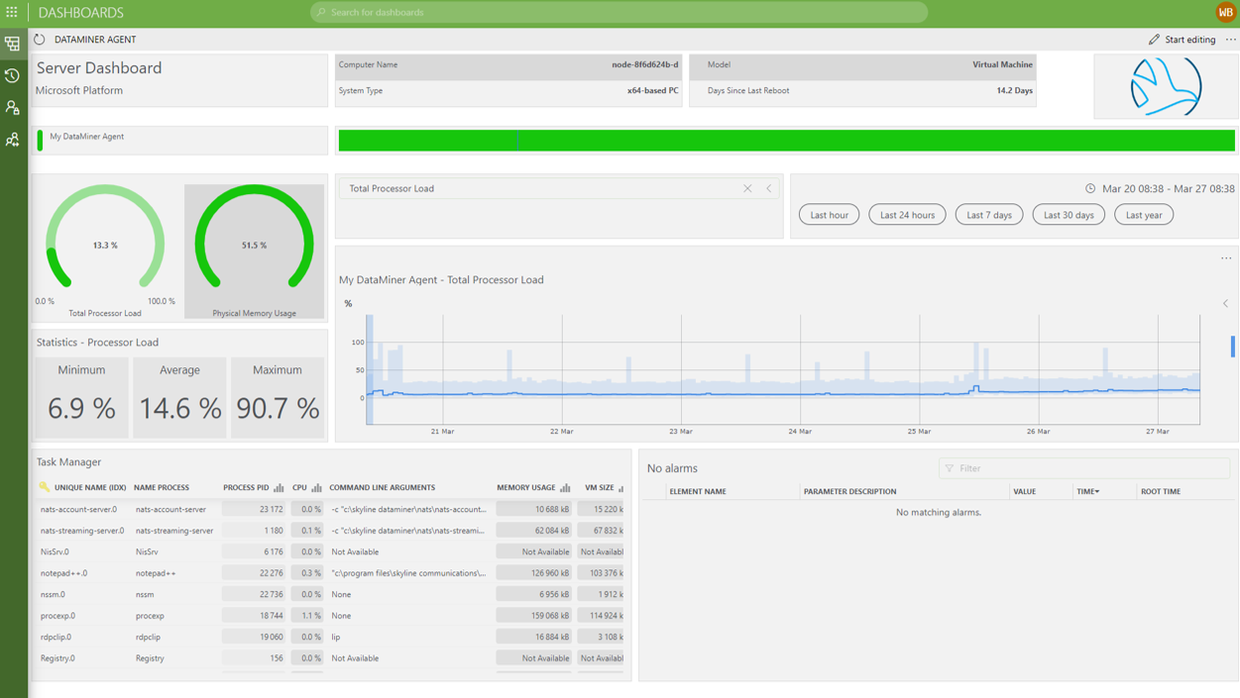
Task: Focus the Search for dashboards field
Action: [x=620, y=12]
